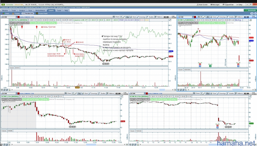Maximize the 5m chart cell
The height and width of the screenshot is (146, 257).
122,96
